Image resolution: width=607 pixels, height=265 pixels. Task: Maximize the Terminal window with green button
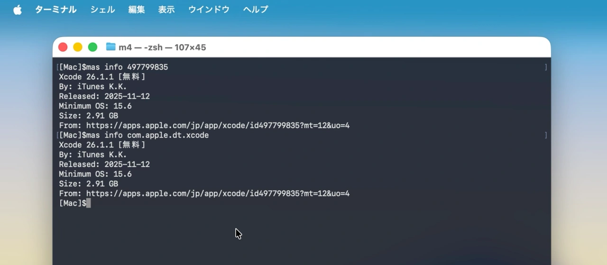(93, 47)
